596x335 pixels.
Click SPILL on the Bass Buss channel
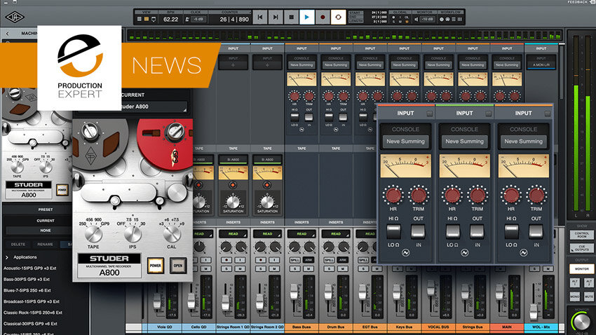294,260
